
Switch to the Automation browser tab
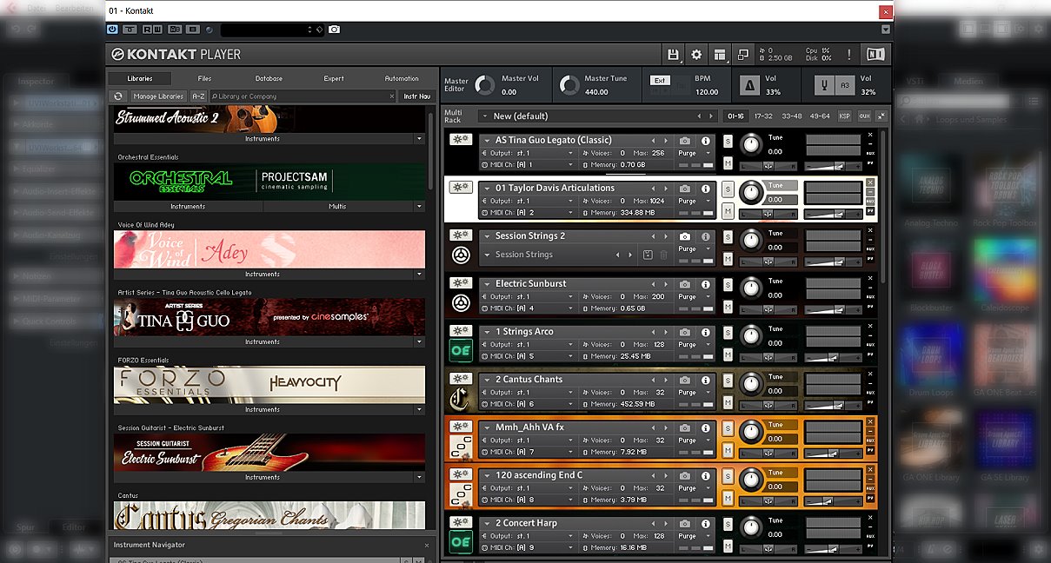tap(402, 78)
